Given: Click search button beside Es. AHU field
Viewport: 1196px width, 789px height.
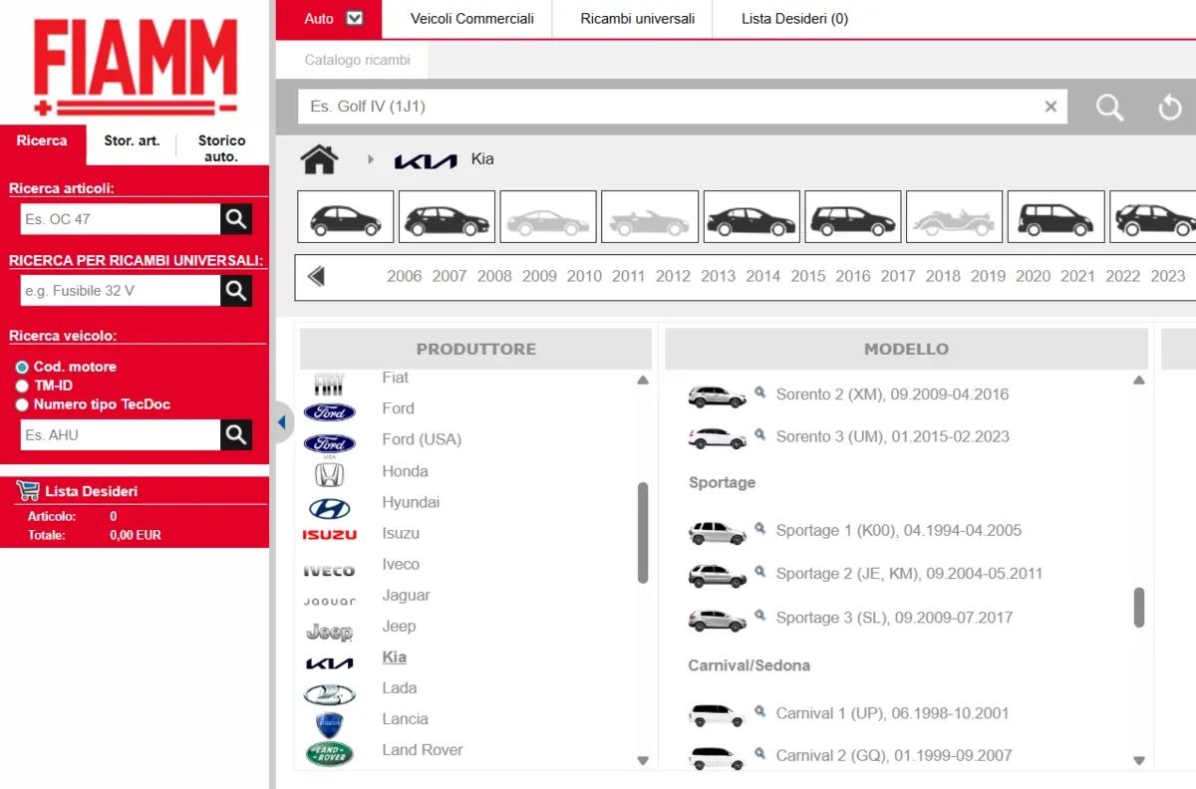Looking at the screenshot, I should [x=236, y=434].
